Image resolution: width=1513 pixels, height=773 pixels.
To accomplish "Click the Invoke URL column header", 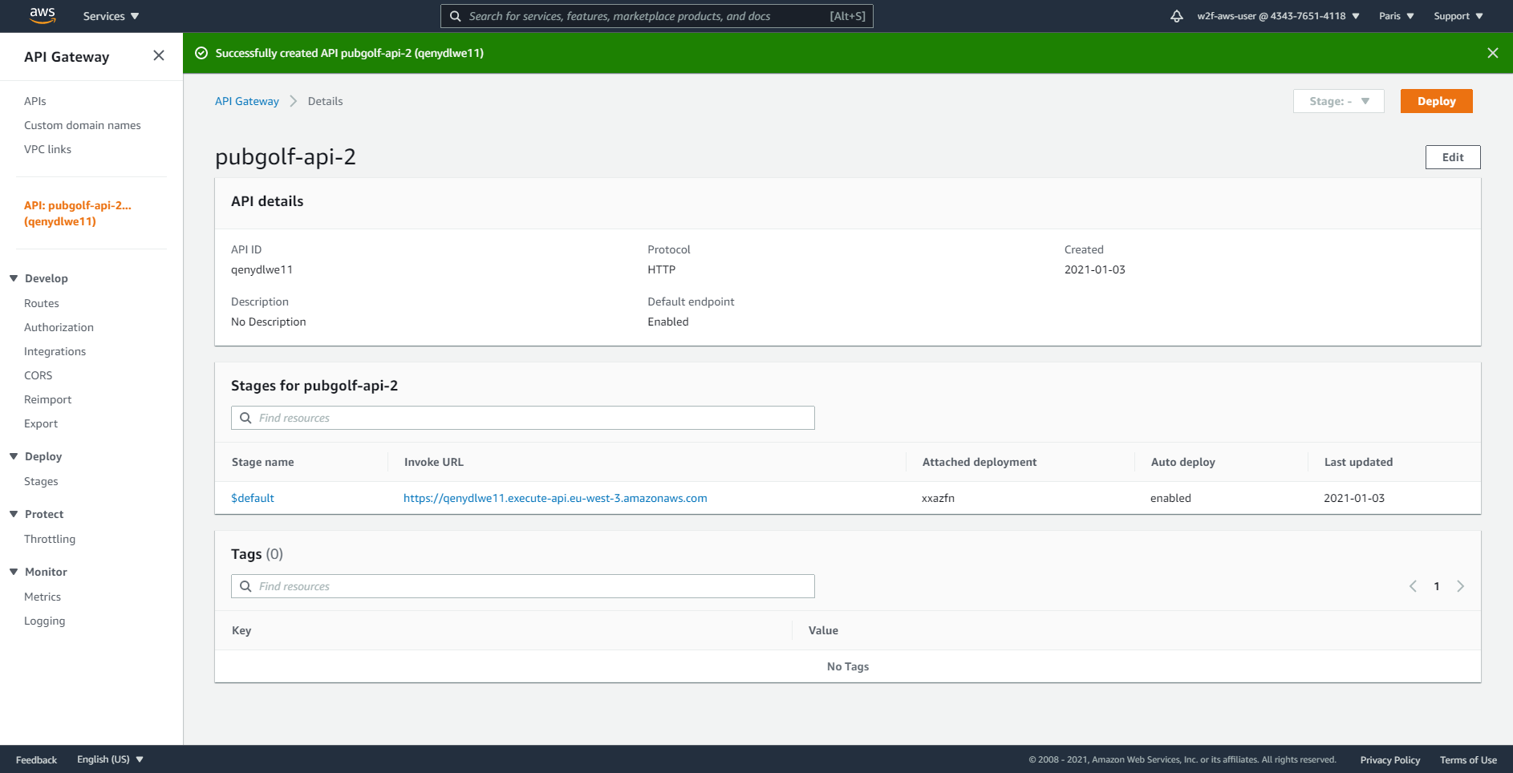I will pos(434,462).
